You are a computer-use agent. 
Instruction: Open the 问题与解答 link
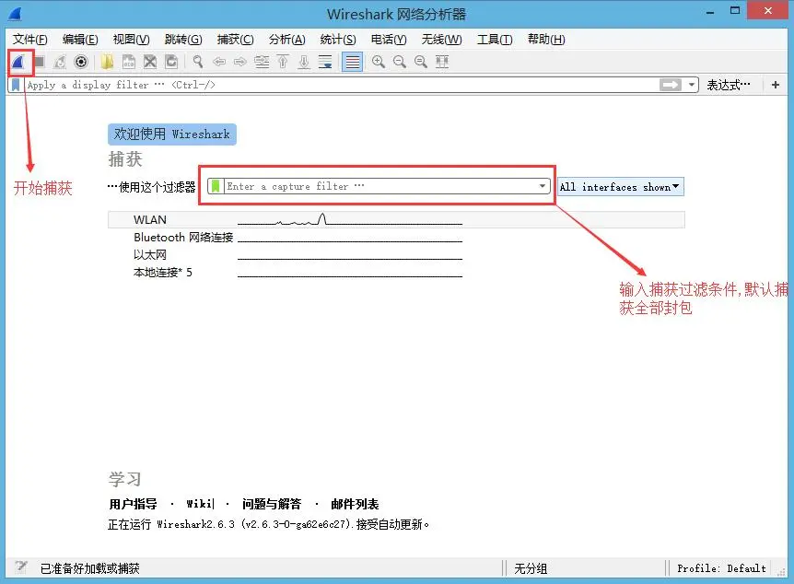tap(272, 504)
